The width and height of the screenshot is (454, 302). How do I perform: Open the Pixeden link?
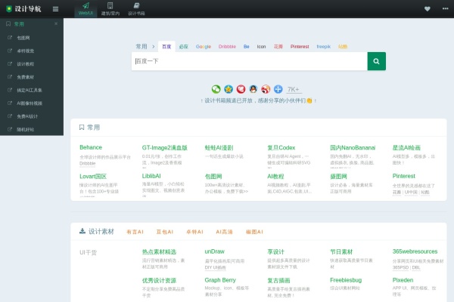pyautogui.click(x=403, y=280)
